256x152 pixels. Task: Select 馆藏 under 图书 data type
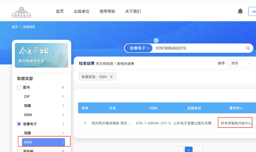tap(27, 106)
